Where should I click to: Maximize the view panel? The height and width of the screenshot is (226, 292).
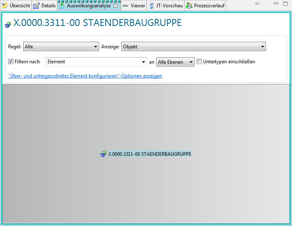click(x=286, y=4)
